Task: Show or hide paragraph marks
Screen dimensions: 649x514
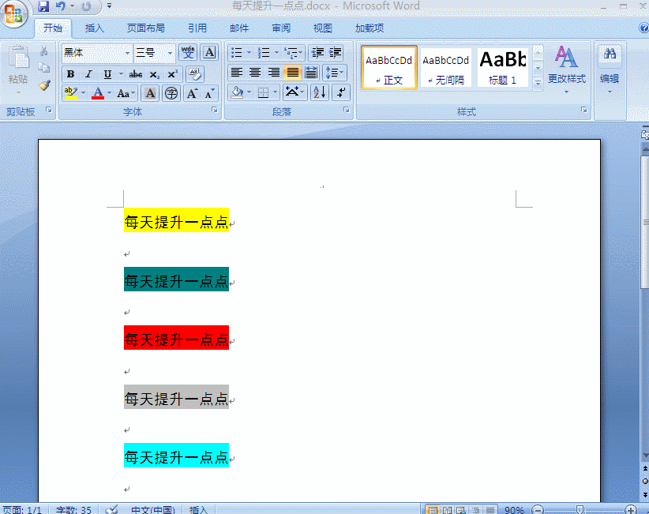Action: click(x=341, y=92)
